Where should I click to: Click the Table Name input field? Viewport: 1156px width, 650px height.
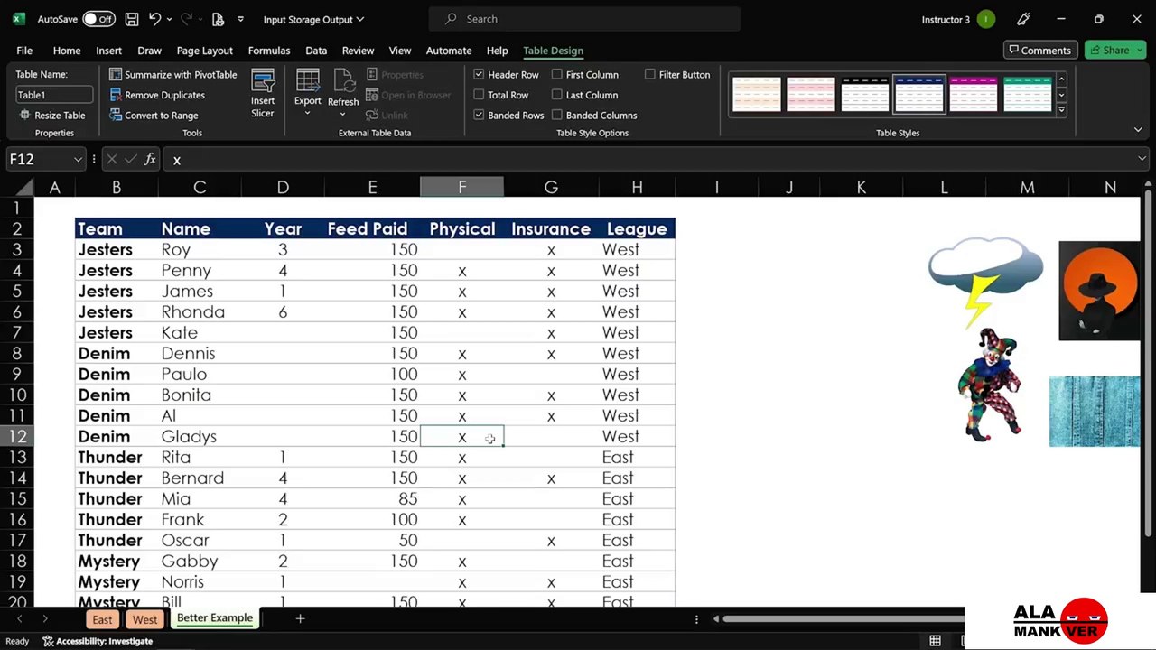point(54,95)
